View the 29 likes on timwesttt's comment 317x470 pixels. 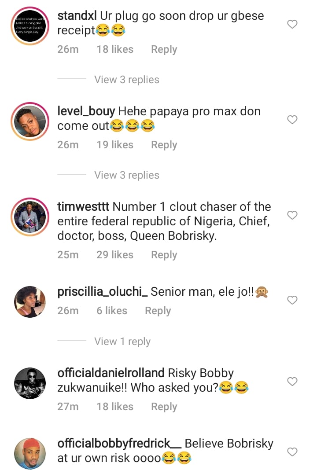tap(115, 255)
